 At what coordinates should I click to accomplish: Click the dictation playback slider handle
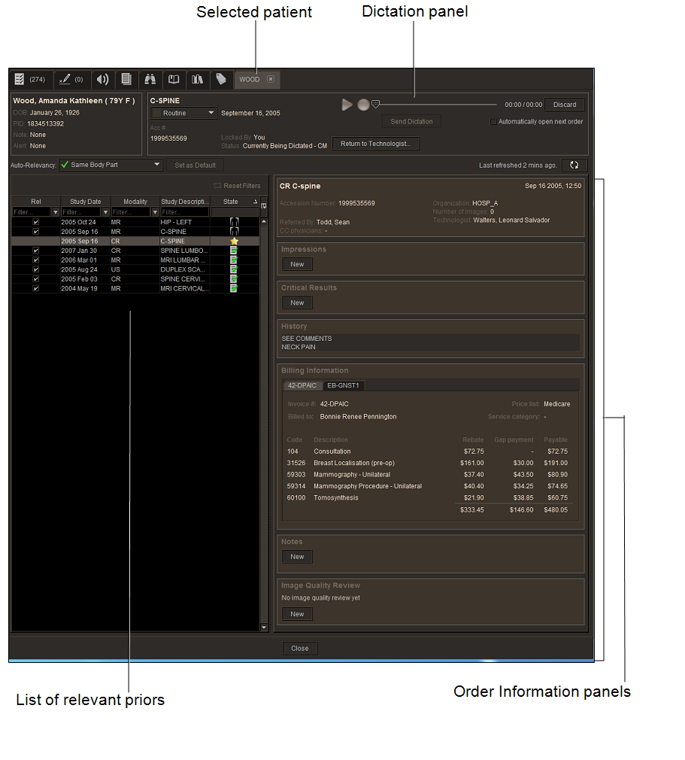(375, 105)
